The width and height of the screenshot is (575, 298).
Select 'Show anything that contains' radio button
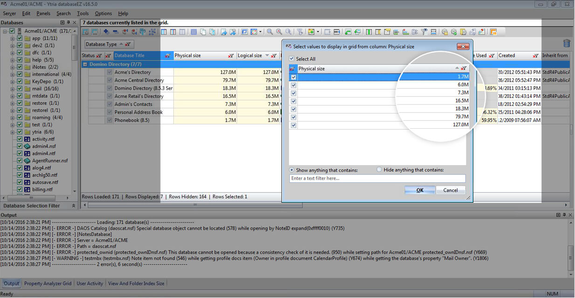click(x=292, y=170)
